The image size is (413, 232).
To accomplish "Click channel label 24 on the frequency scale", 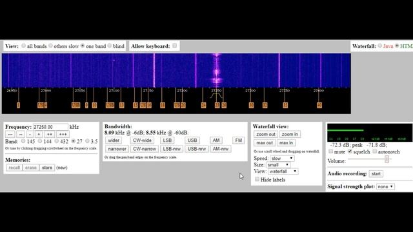I will (x=203, y=106).
